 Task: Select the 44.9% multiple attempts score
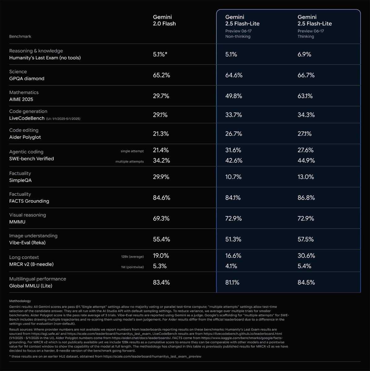[x=306, y=160]
